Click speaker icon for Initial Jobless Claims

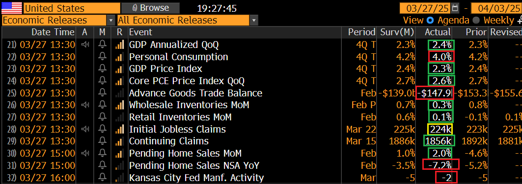point(85,129)
